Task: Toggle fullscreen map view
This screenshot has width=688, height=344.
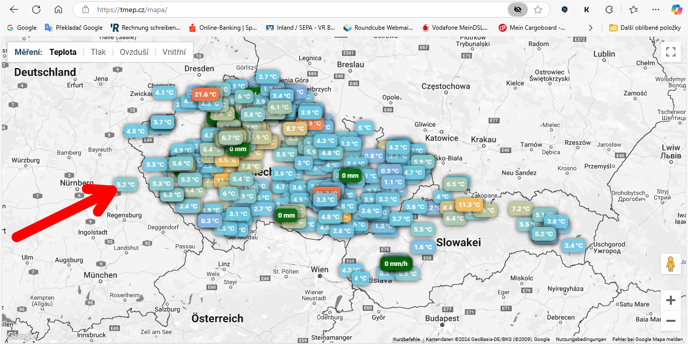Action: [670, 52]
